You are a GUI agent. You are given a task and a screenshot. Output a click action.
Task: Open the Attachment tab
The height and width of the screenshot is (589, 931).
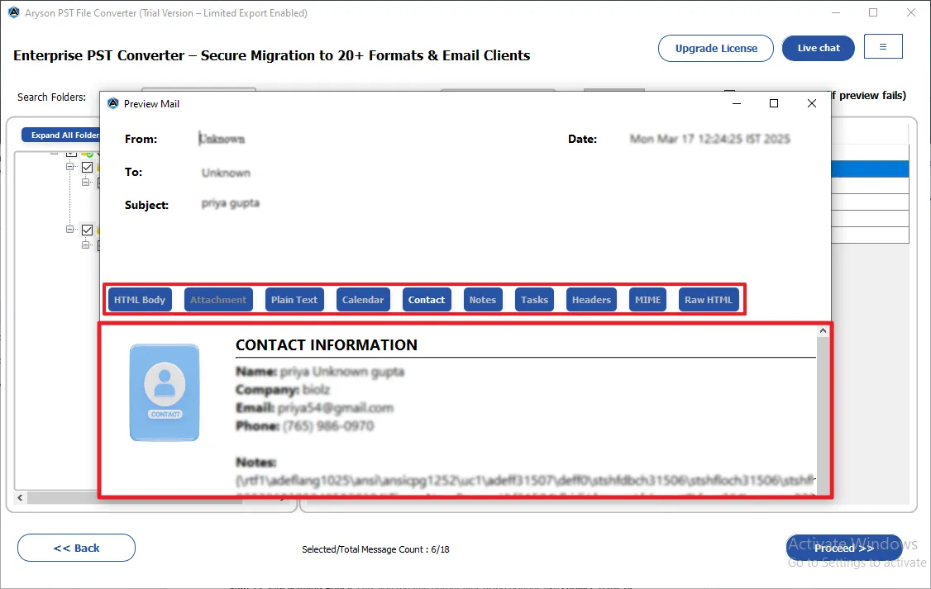pyautogui.click(x=218, y=300)
